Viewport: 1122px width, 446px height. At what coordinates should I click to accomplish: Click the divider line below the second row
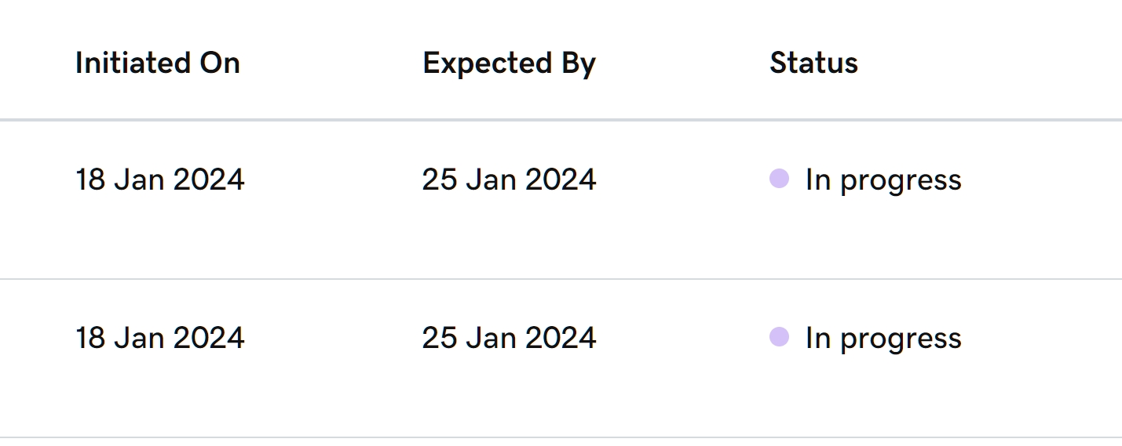561,437
